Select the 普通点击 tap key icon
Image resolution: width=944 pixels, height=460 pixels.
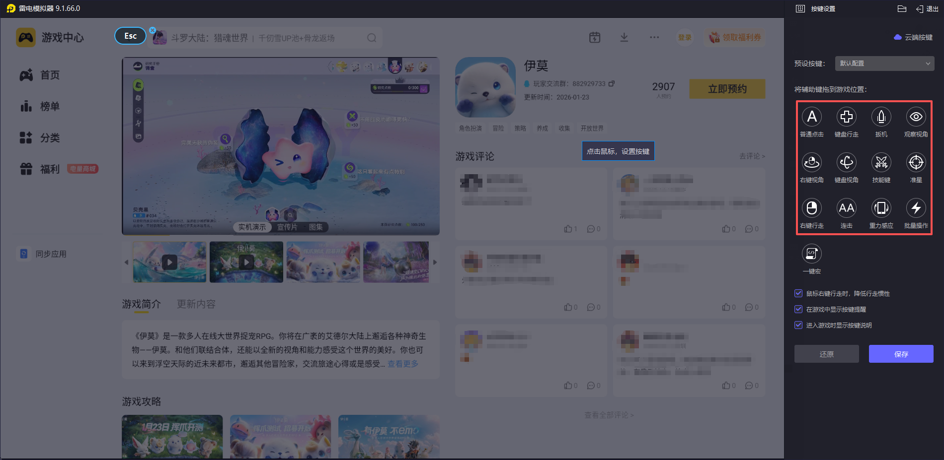click(x=812, y=117)
